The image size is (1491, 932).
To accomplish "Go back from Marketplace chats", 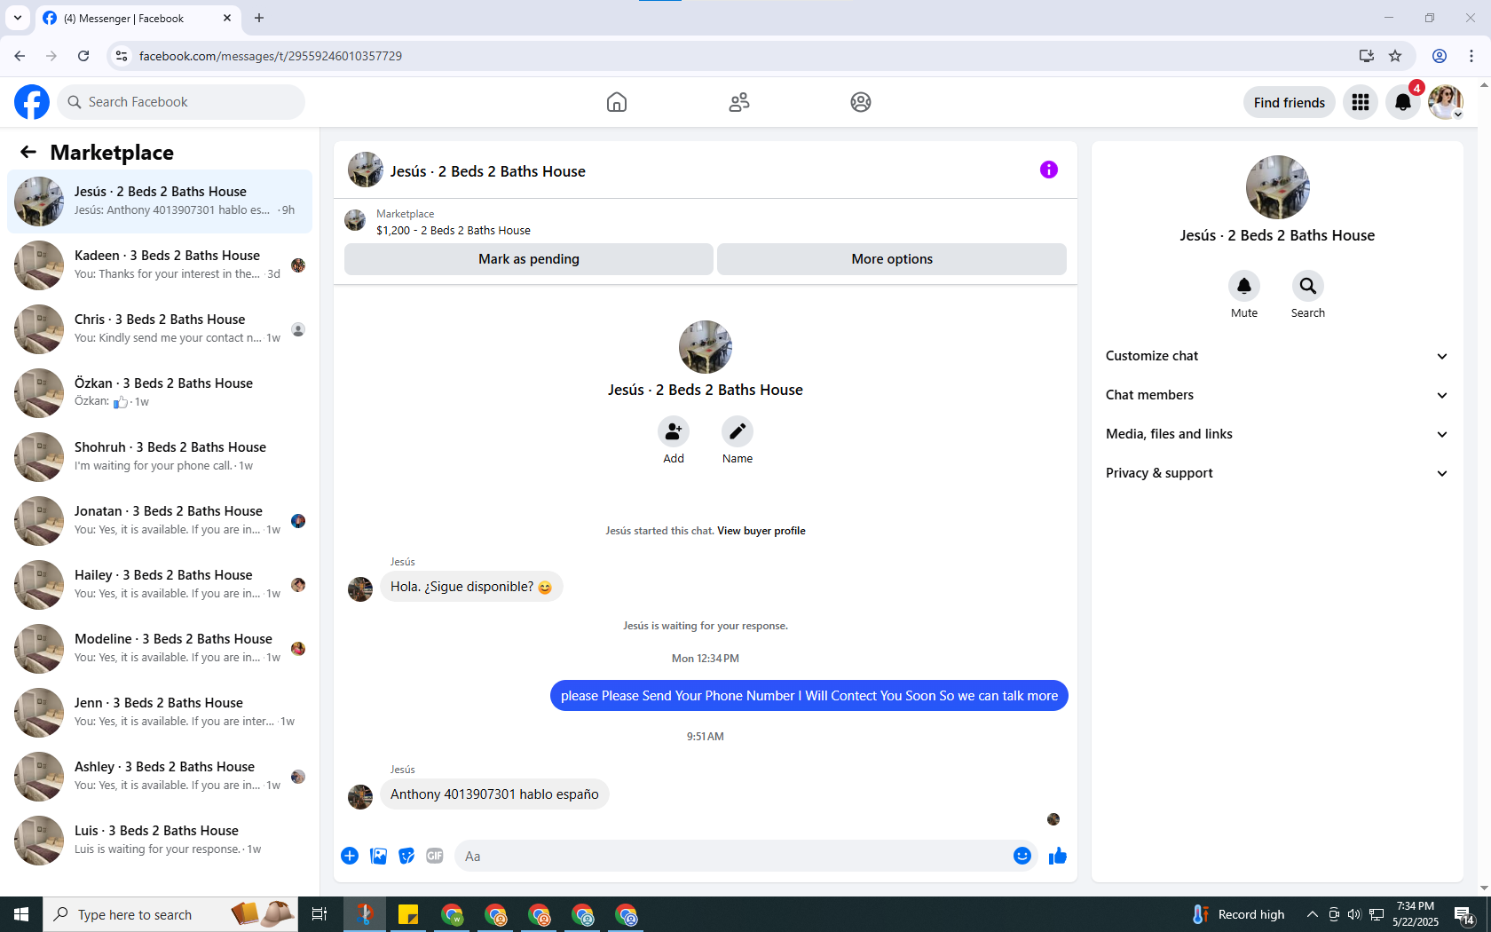I will [x=28, y=153].
